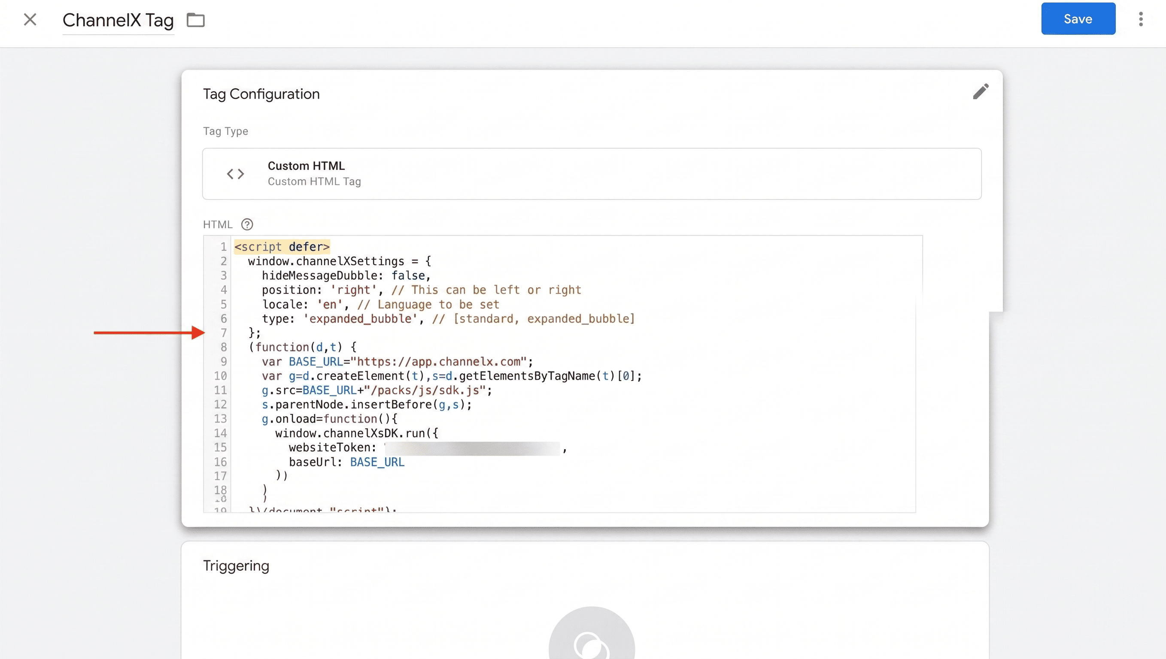Viewport: 1166px width, 659px height.
Task: Click the 's.parentNode.insertBefore(g,s);' line
Action: click(x=367, y=405)
